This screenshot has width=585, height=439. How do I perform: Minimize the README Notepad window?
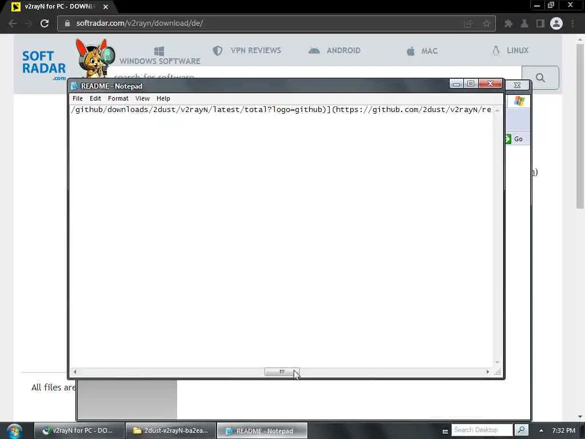point(456,84)
